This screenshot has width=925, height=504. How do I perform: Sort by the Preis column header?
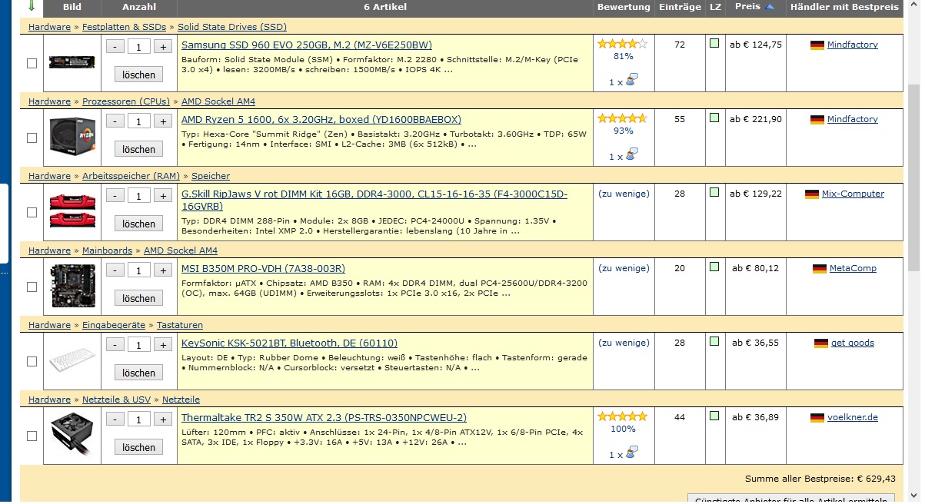747,6
